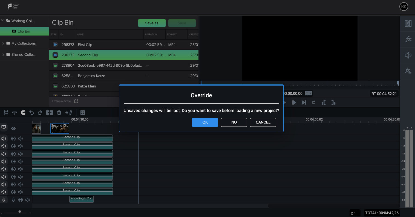The image size is (415, 217).
Task: Set mark out point icon
Action: tap(333, 102)
